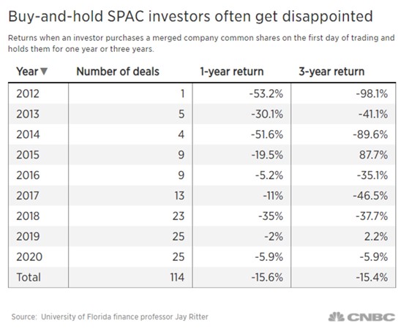
Task: Click the 2013 number of deals 5
Action: [x=130, y=114]
